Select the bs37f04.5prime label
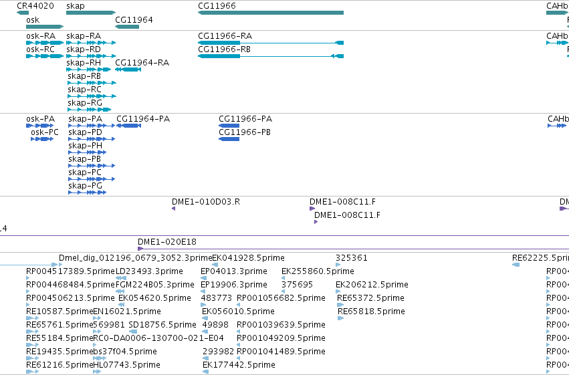The image size is (569, 375). pos(125,352)
